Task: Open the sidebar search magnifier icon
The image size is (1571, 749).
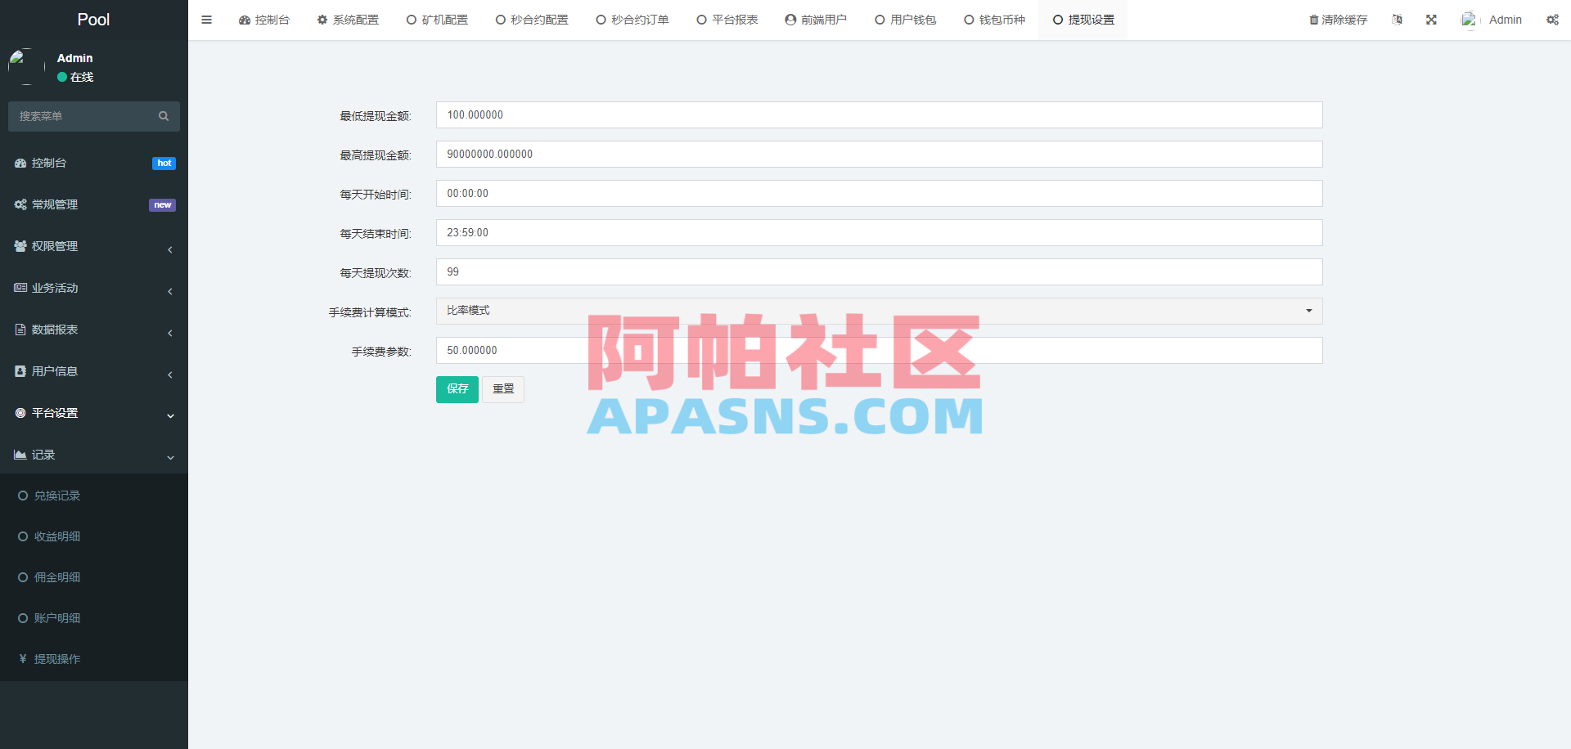Action: point(164,116)
